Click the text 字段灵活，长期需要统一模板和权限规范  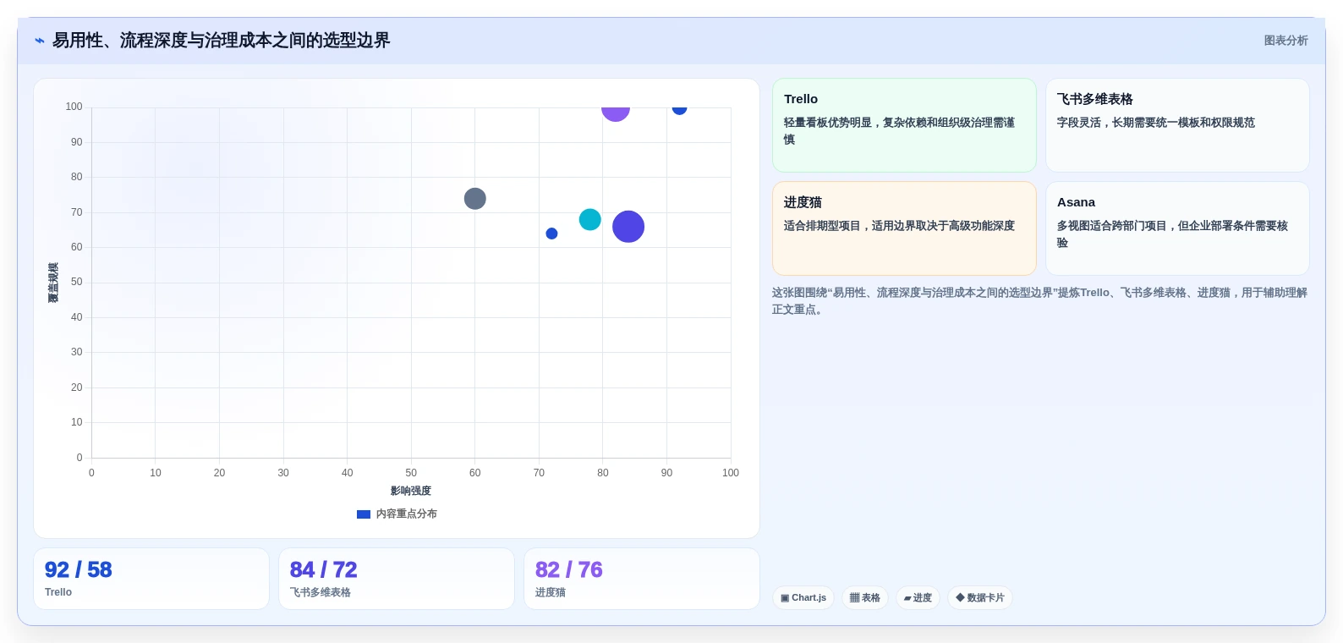click(1156, 123)
